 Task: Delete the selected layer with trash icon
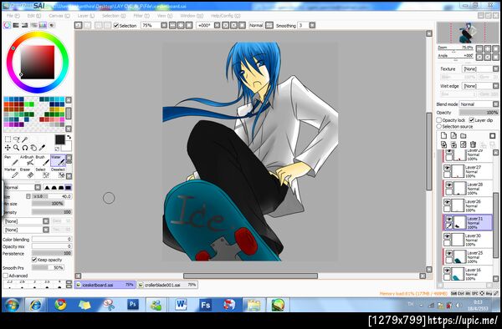pos(474,144)
